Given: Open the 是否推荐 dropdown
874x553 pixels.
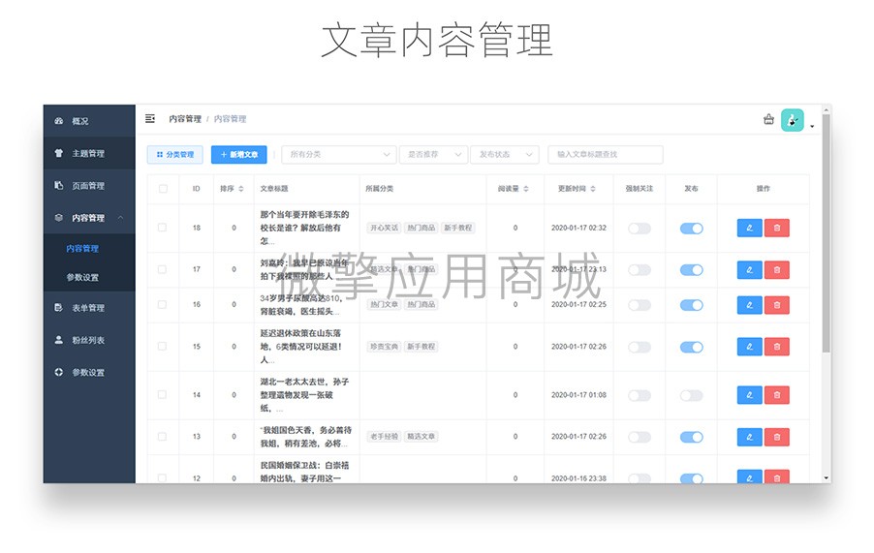Looking at the screenshot, I should coord(433,154).
